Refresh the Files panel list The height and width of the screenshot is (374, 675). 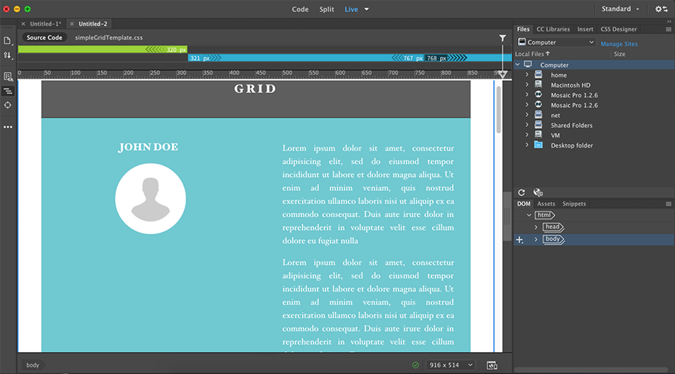pos(522,192)
